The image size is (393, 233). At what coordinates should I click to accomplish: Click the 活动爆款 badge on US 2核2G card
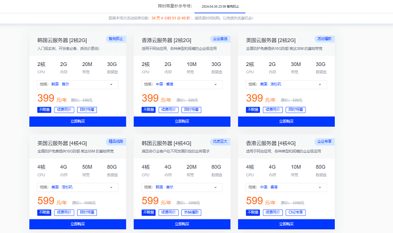(x=324, y=39)
